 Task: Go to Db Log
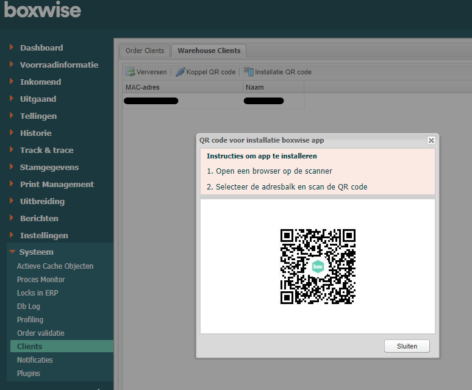click(28, 307)
